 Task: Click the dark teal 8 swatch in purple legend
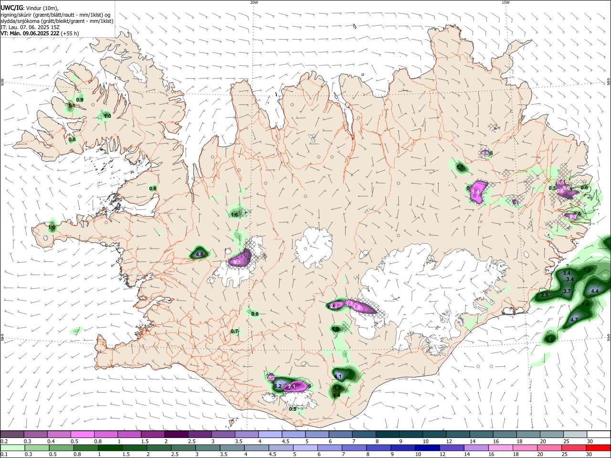pos(387,434)
